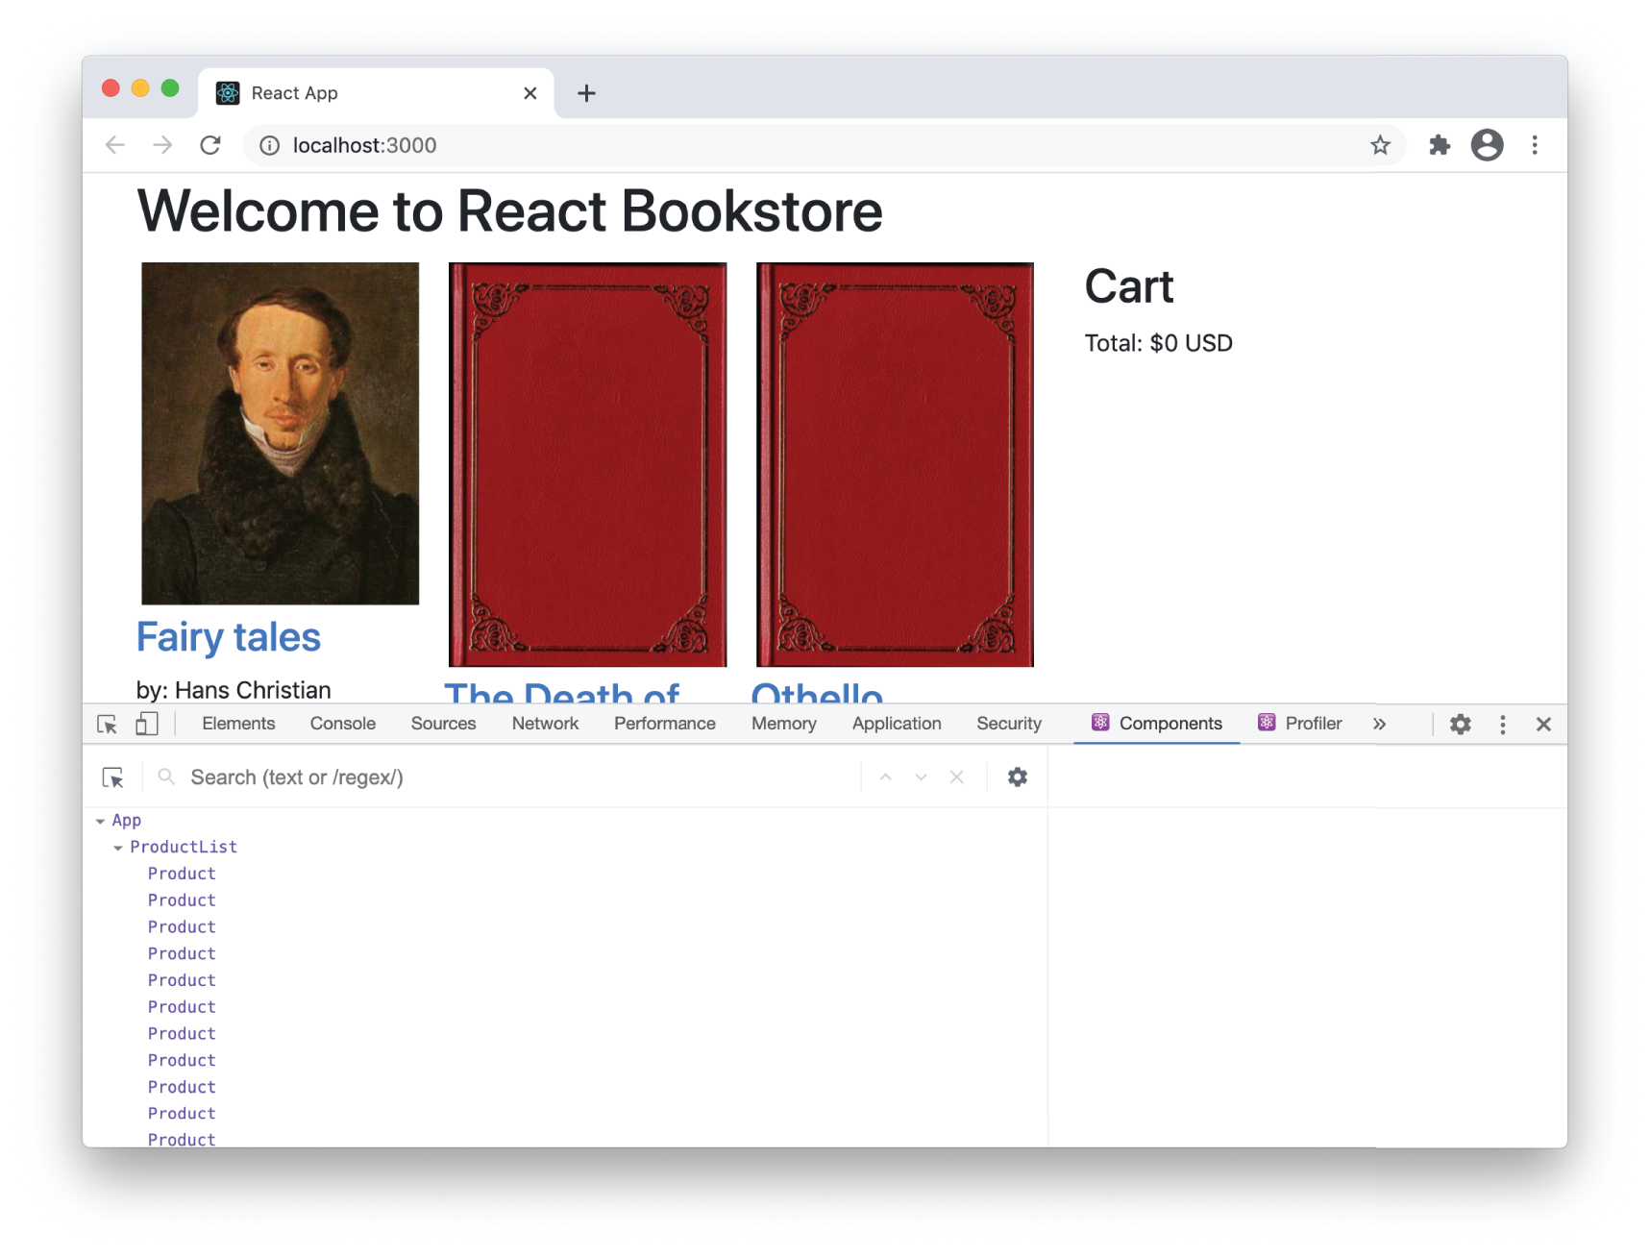Toggle the device toolbar icon
Image resolution: width=1650 pixels, height=1257 pixels.
point(146,724)
